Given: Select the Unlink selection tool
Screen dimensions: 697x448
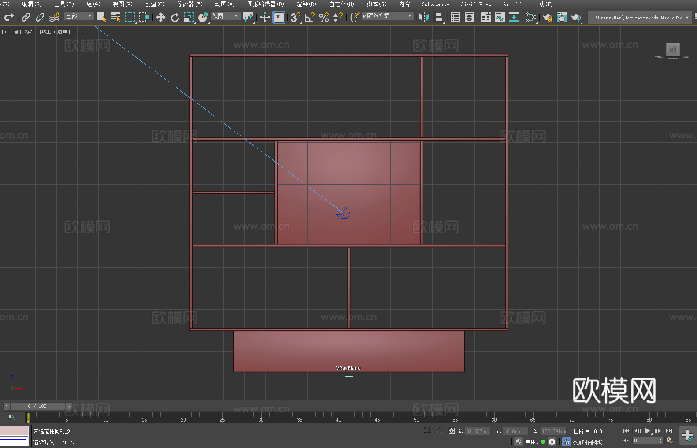Looking at the screenshot, I should tap(40, 17).
